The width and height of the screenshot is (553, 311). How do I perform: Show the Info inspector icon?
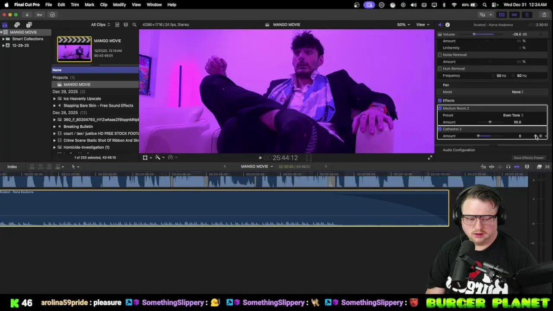click(x=448, y=25)
